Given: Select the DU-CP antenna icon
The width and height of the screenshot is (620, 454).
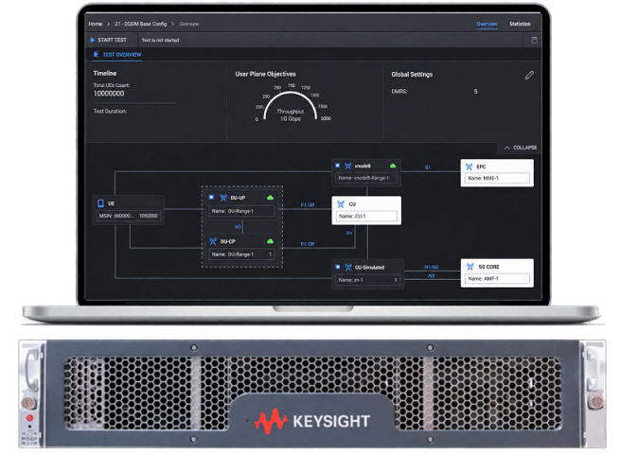Looking at the screenshot, I should pos(213,241).
